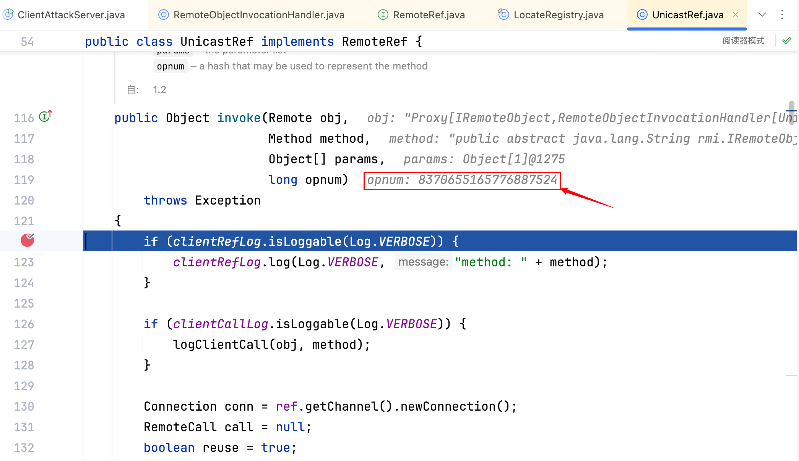Screen dimensions: 799x461
Task: Expand the hidden tabs dropdown chevron
Action: pyautogui.click(x=762, y=15)
